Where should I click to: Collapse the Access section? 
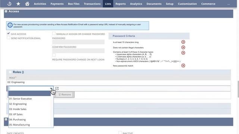pos(6,11)
